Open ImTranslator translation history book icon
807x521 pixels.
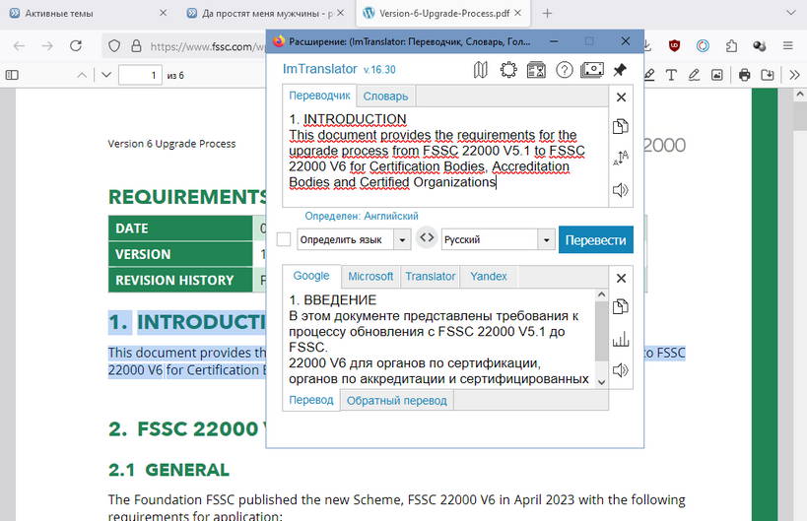[480, 69]
